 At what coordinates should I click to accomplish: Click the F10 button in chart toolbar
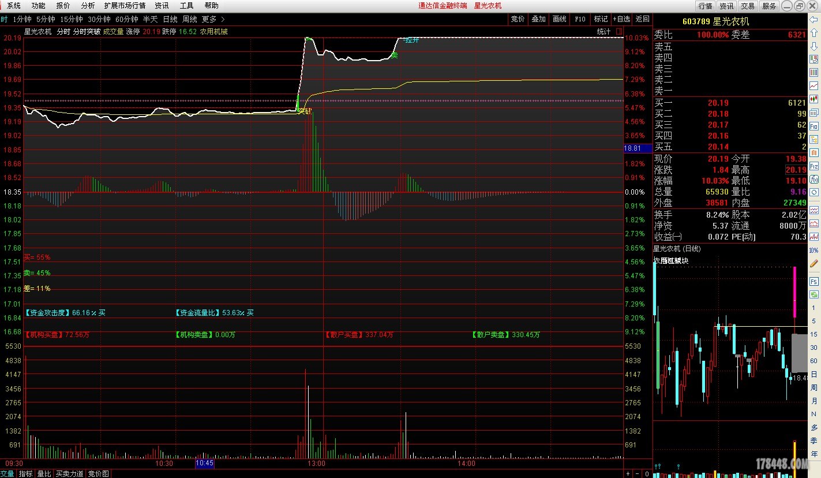[x=580, y=19]
